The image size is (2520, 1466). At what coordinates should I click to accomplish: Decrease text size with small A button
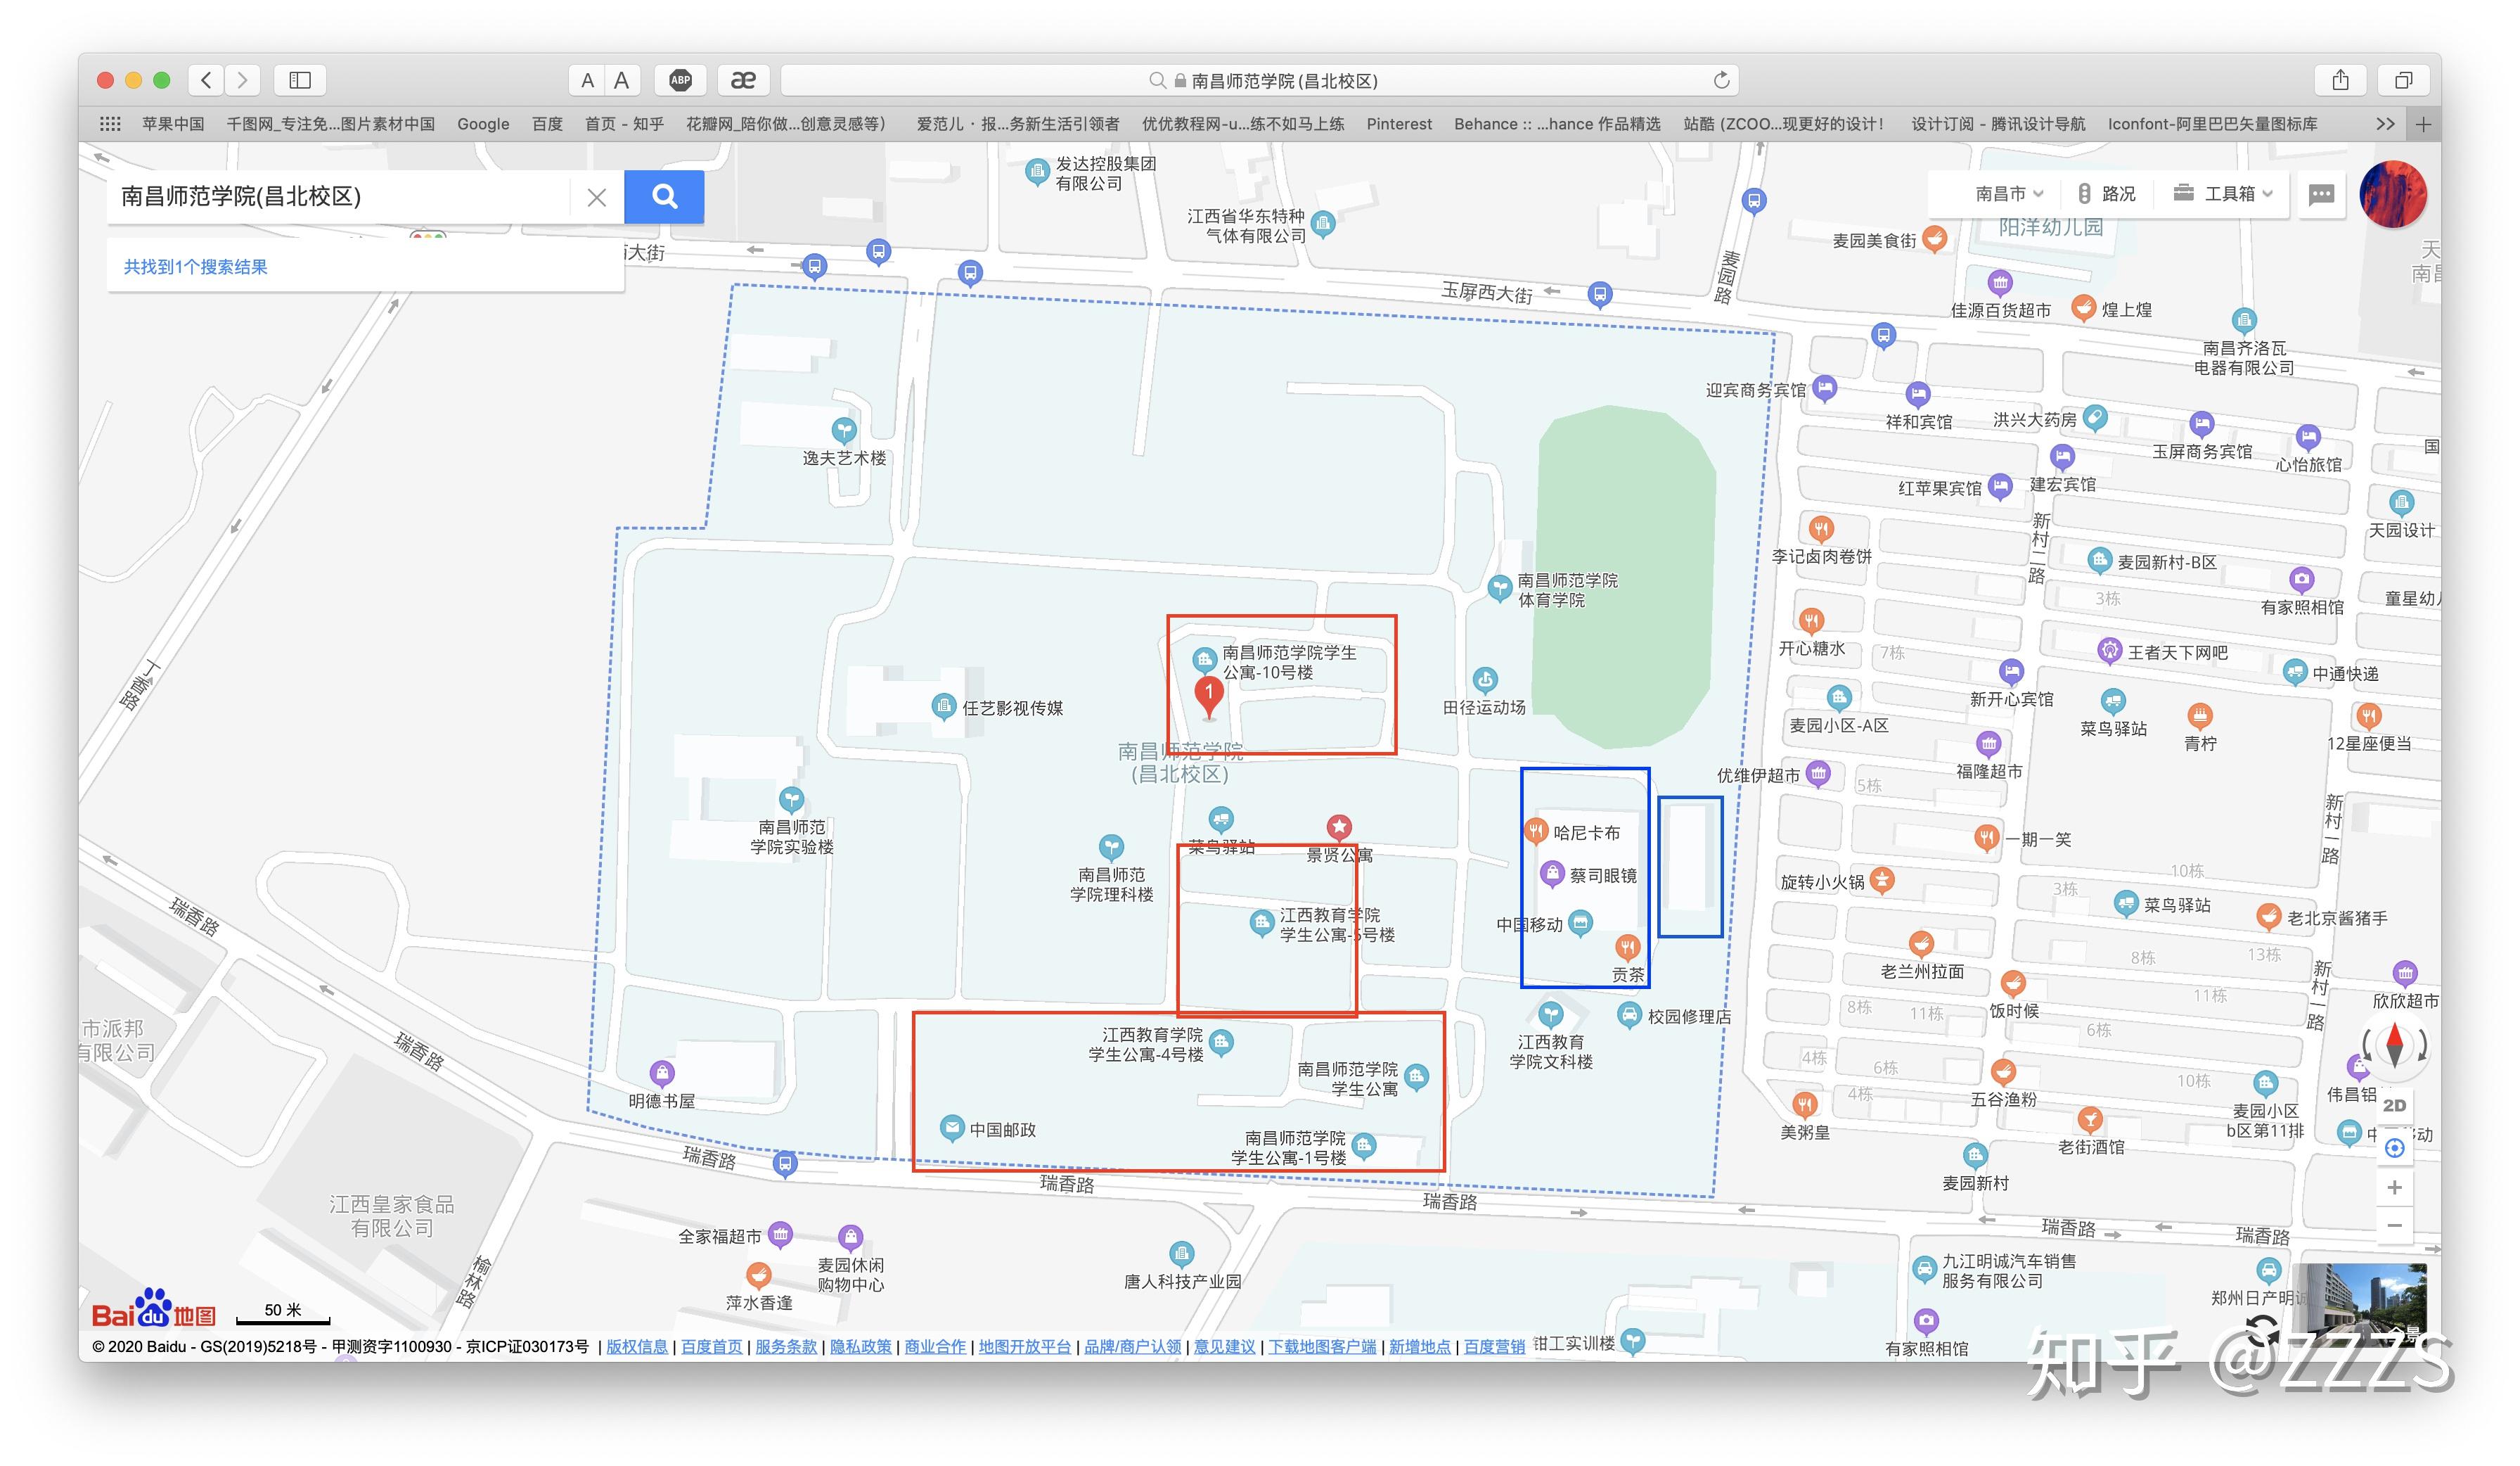coord(587,81)
